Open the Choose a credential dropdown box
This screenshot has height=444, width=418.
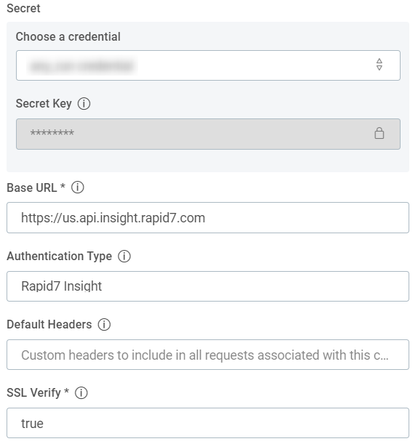pyautogui.click(x=208, y=65)
